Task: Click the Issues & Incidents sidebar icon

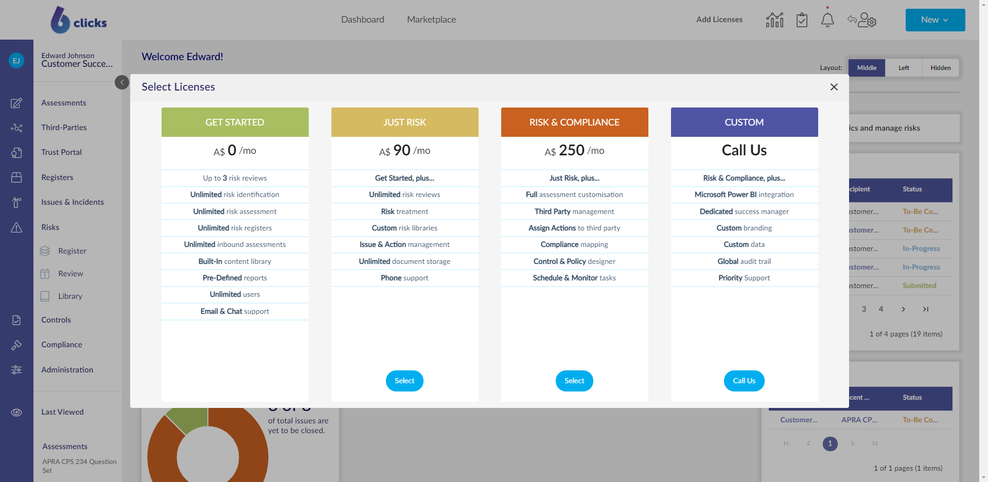Action: (16, 202)
